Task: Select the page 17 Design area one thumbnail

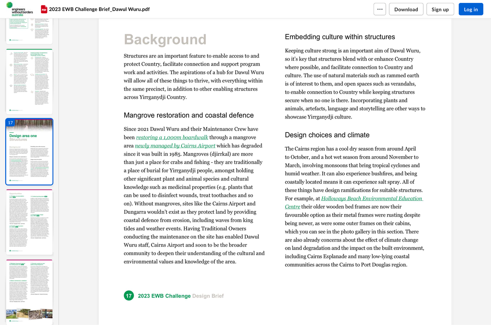Action: pyautogui.click(x=29, y=151)
